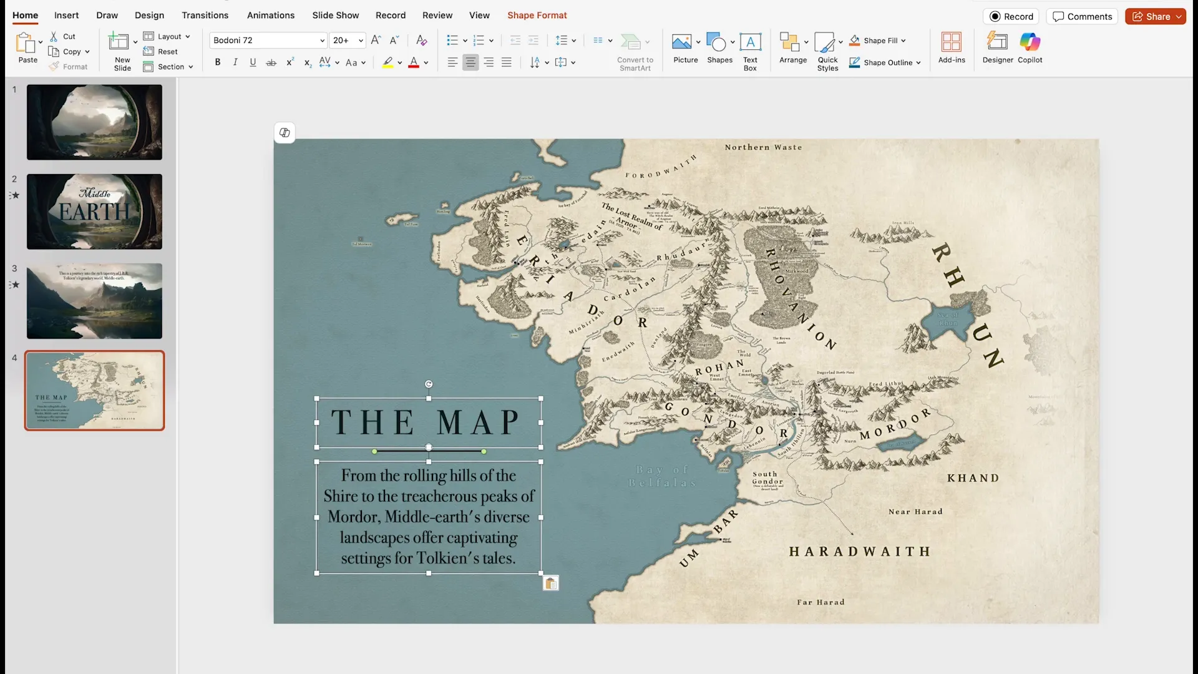Expand the bullet list options arrow

pos(465,41)
